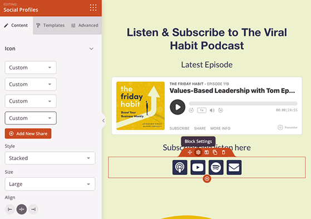Click the Add New Share button
The width and height of the screenshot is (311, 219).
pos(28,133)
